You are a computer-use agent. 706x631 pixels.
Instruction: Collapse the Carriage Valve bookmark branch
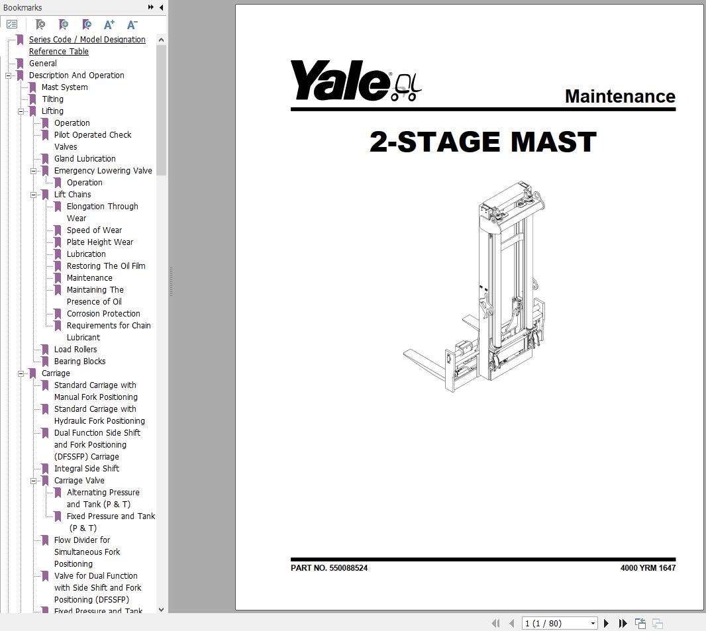[34, 480]
